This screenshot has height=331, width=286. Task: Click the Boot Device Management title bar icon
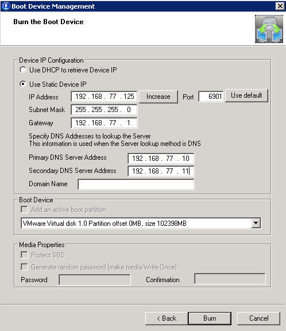6,6
